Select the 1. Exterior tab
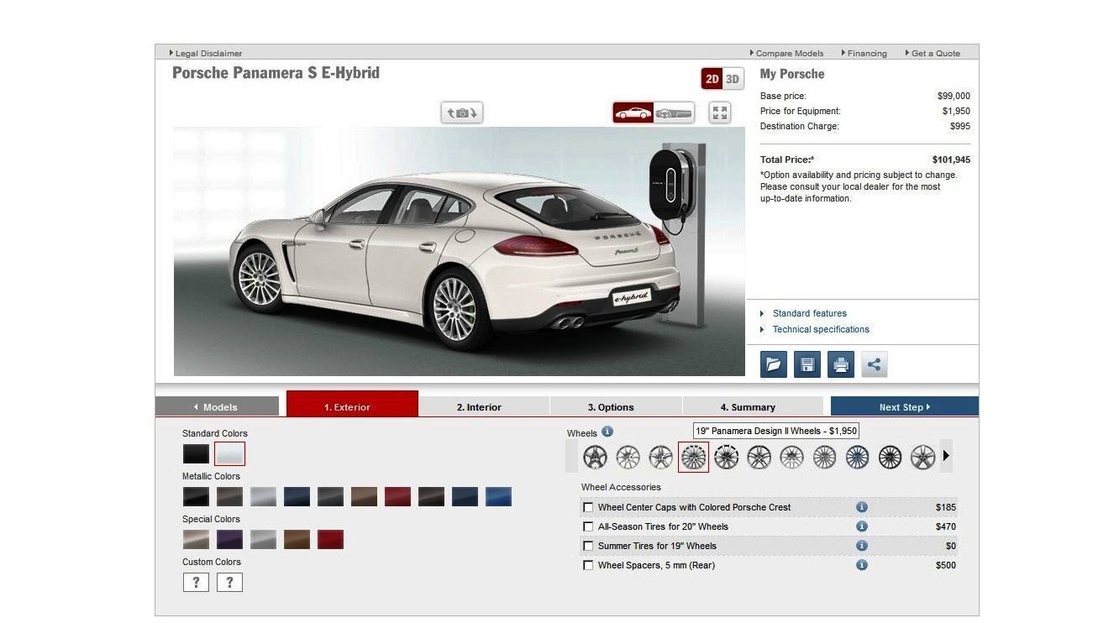 [x=352, y=404]
